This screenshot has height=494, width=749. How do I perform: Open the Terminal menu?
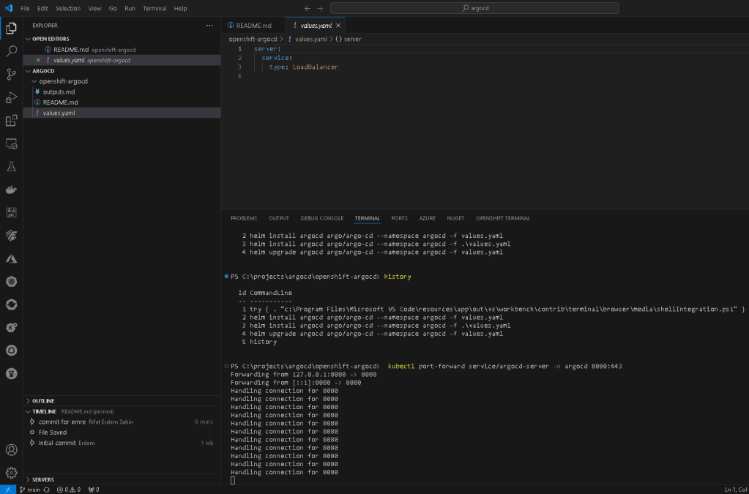point(154,8)
